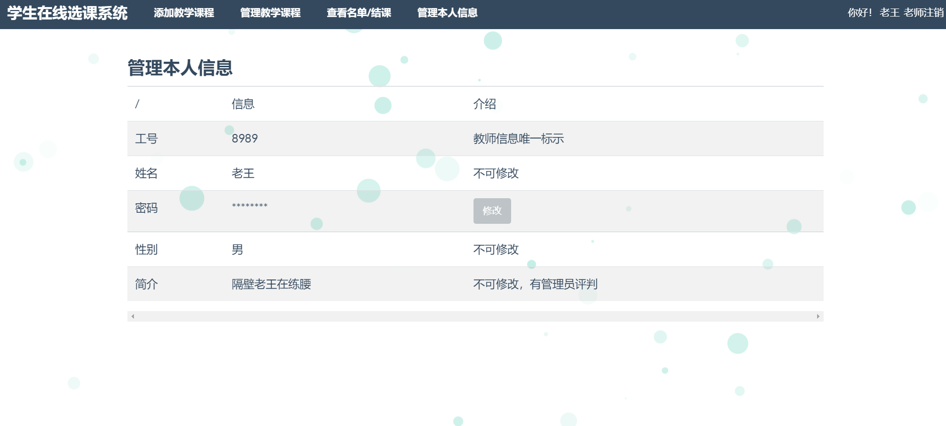946x426 pixels.
Task: Click the masked password asterisks
Action: point(249,206)
